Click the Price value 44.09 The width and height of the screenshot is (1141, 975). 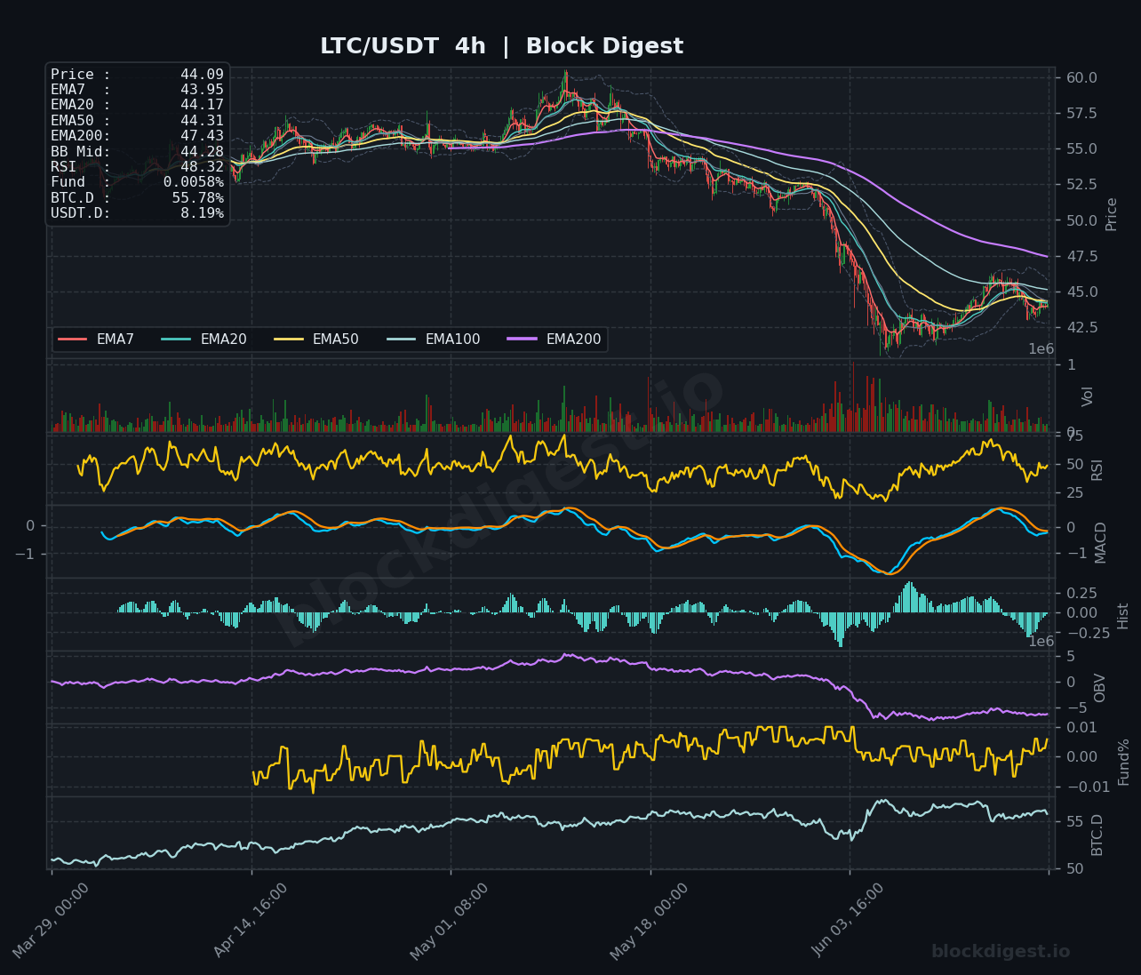(202, 75)
